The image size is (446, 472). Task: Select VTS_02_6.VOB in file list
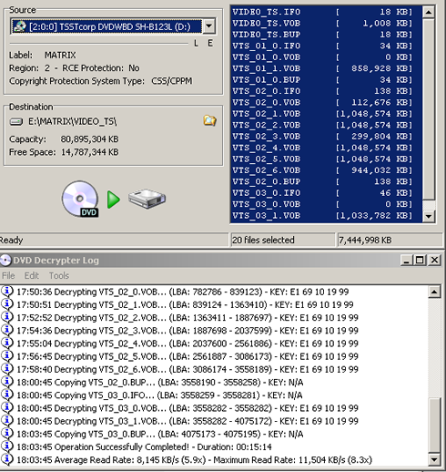326,170
